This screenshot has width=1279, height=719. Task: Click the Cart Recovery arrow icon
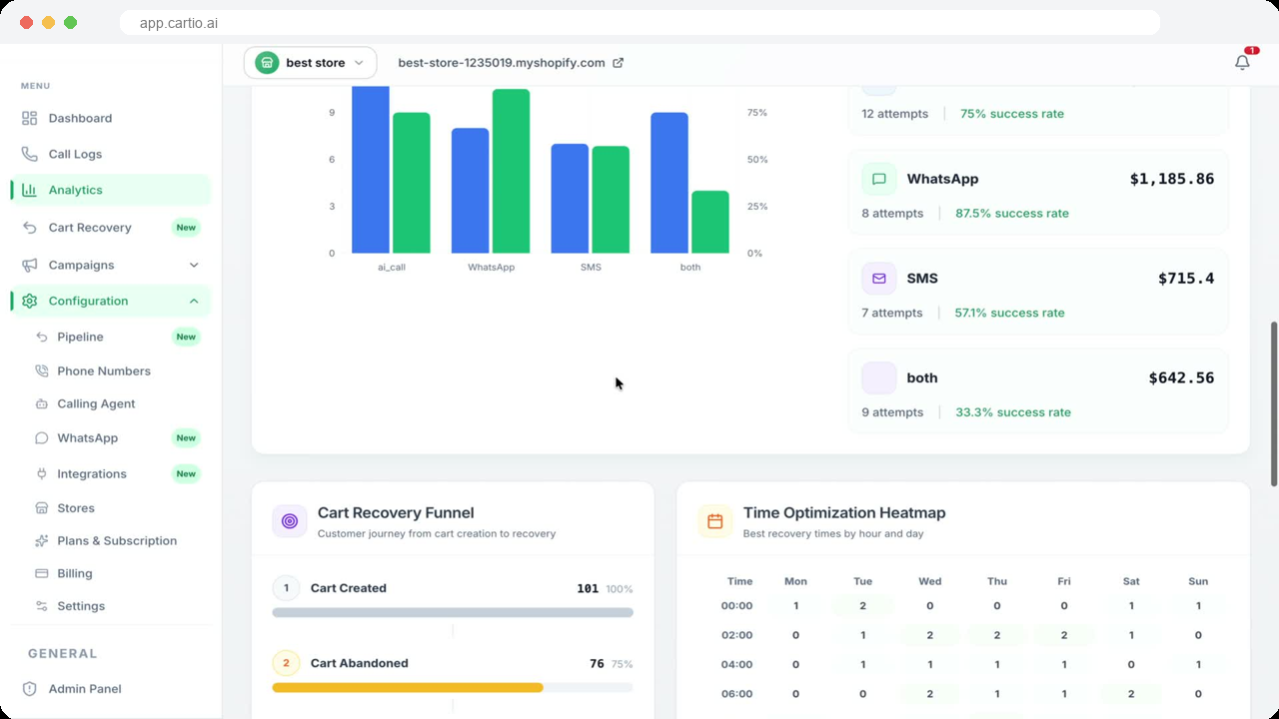pos(29,228)
